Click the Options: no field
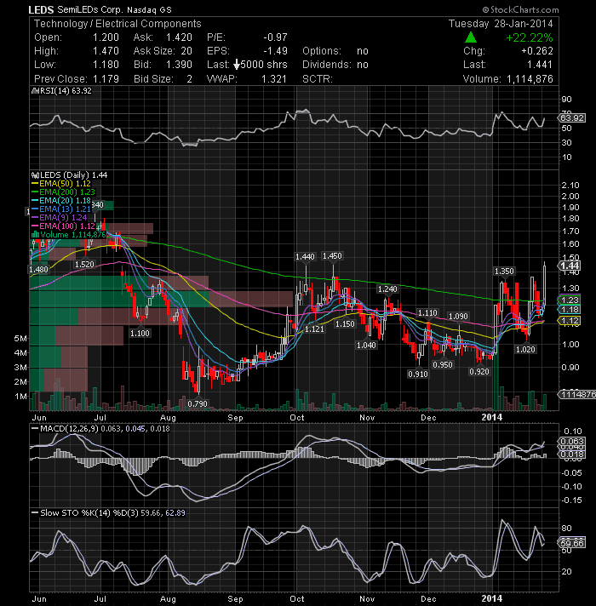This screenshot has width=596, height=606. [335, 51]
